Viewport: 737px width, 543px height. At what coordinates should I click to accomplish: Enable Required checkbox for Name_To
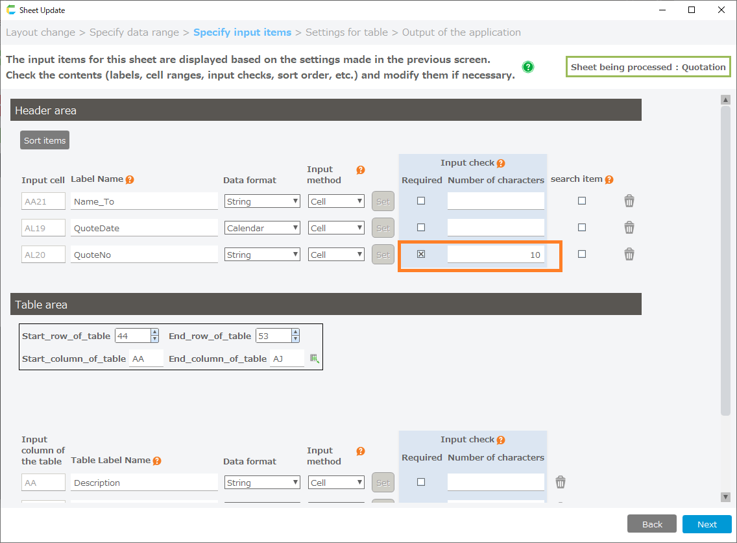[x=421, y=201]
